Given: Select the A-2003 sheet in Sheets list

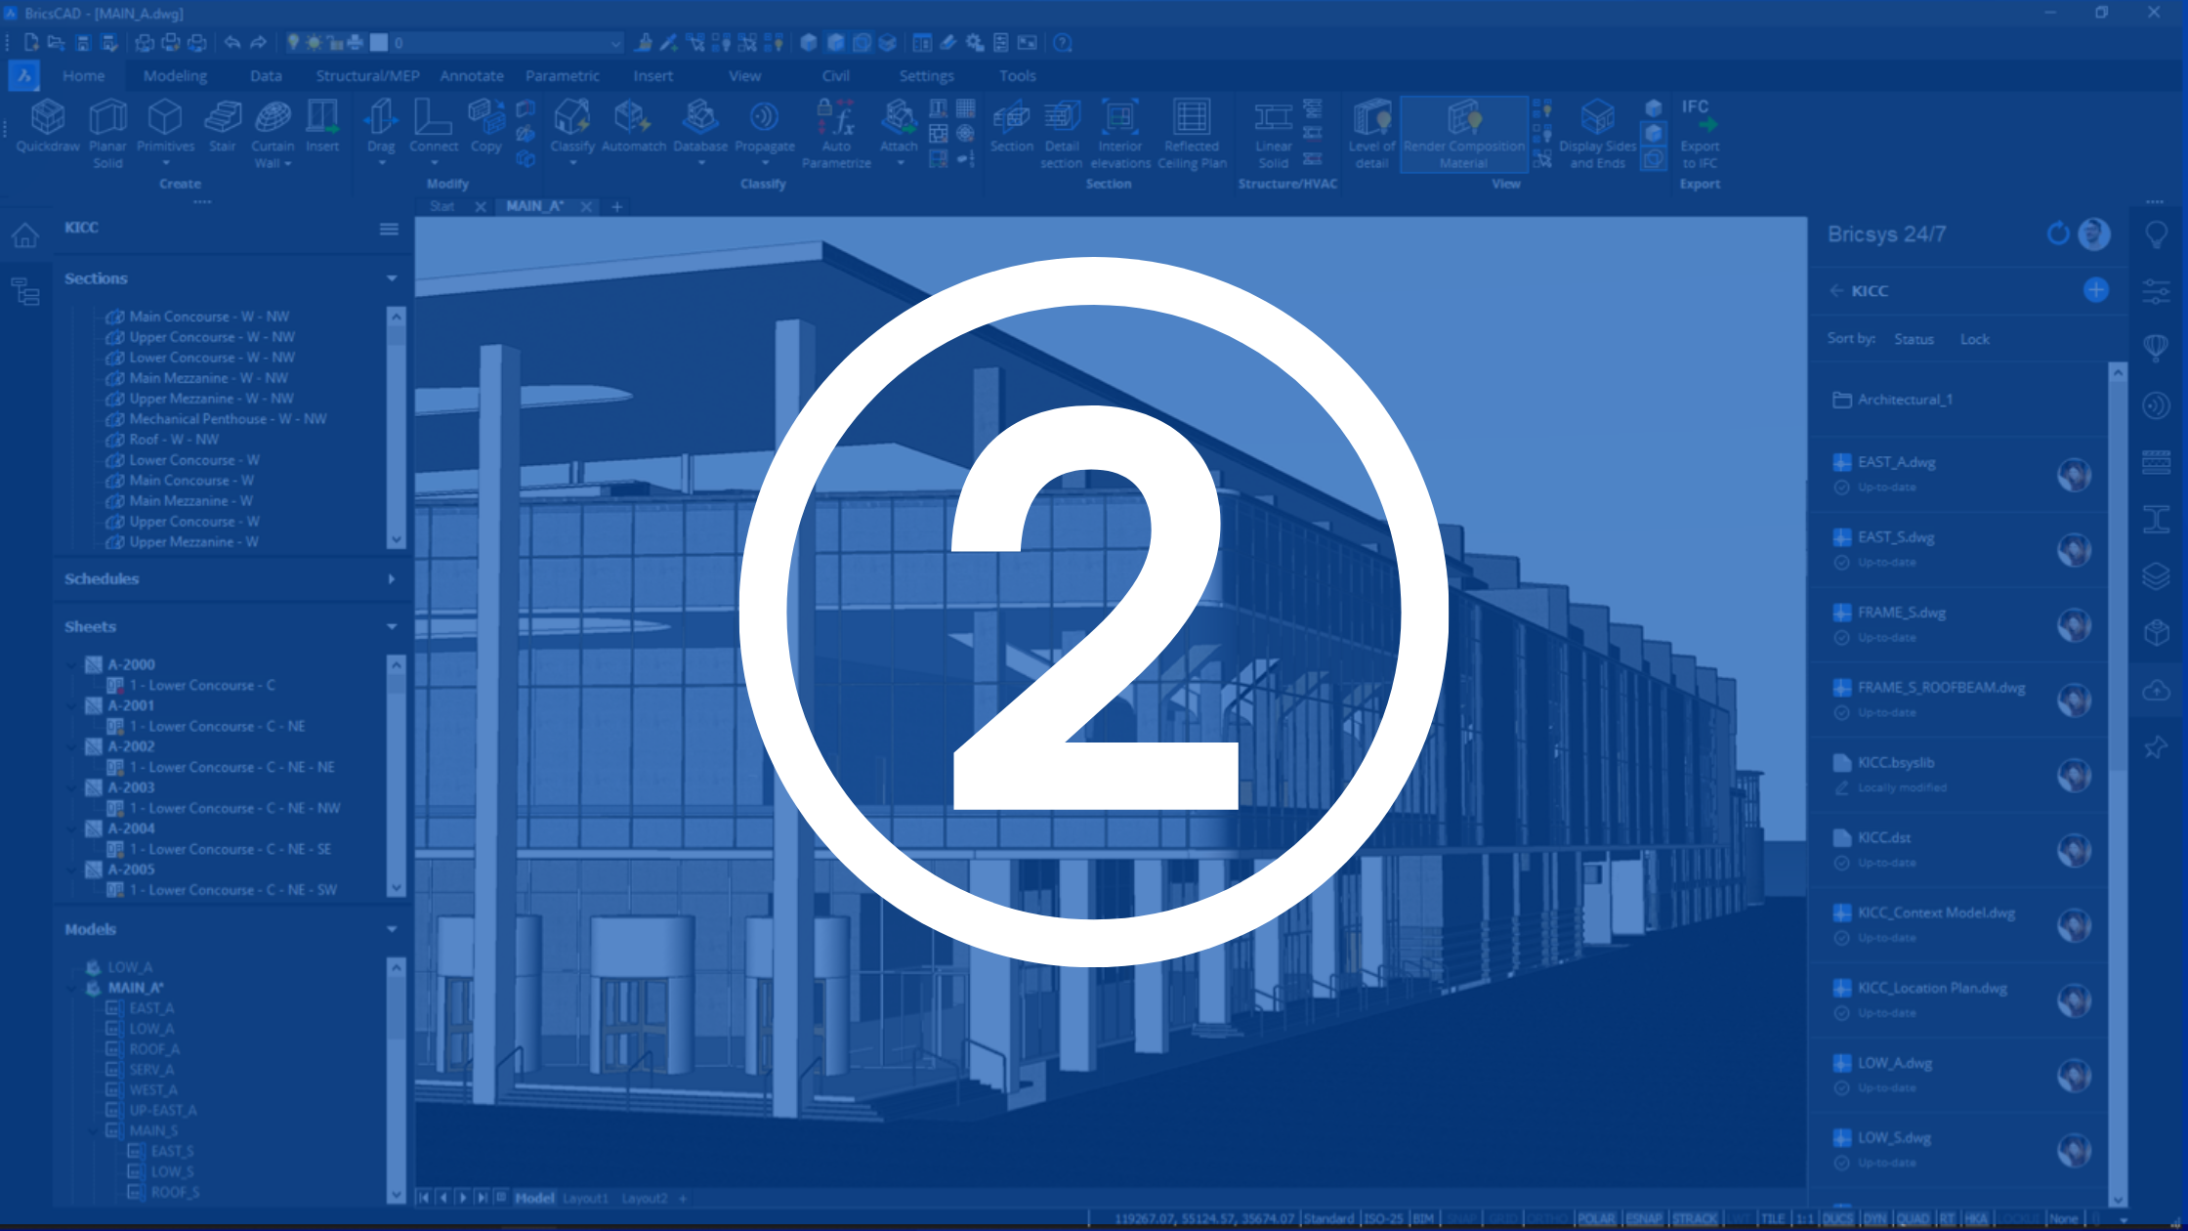Looking at the screenshot, I should point(131,787).
